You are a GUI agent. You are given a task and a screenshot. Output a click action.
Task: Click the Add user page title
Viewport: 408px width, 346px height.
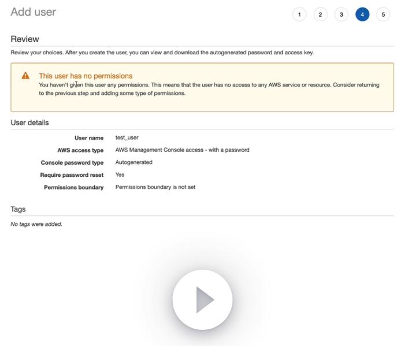coord(33,12)
